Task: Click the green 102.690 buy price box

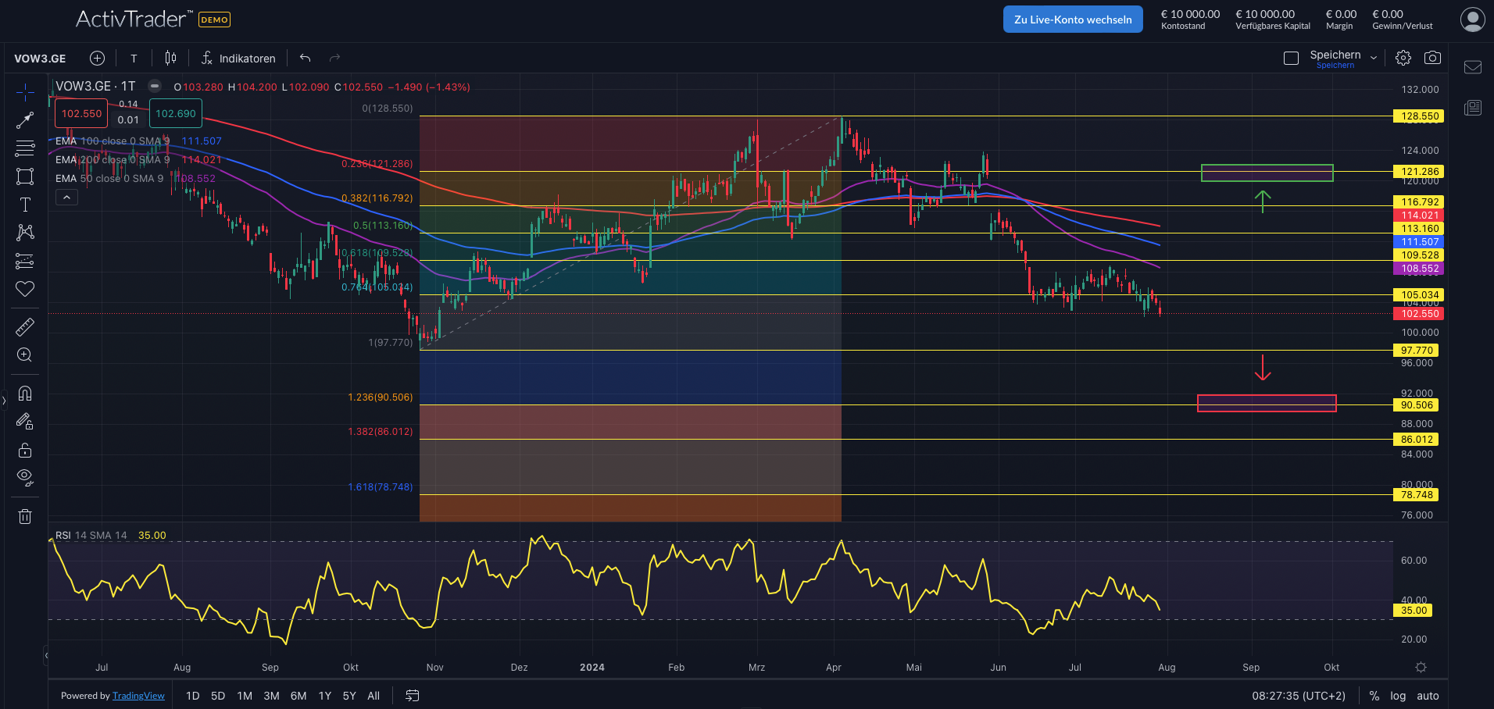Action: (x=176, y=113)
